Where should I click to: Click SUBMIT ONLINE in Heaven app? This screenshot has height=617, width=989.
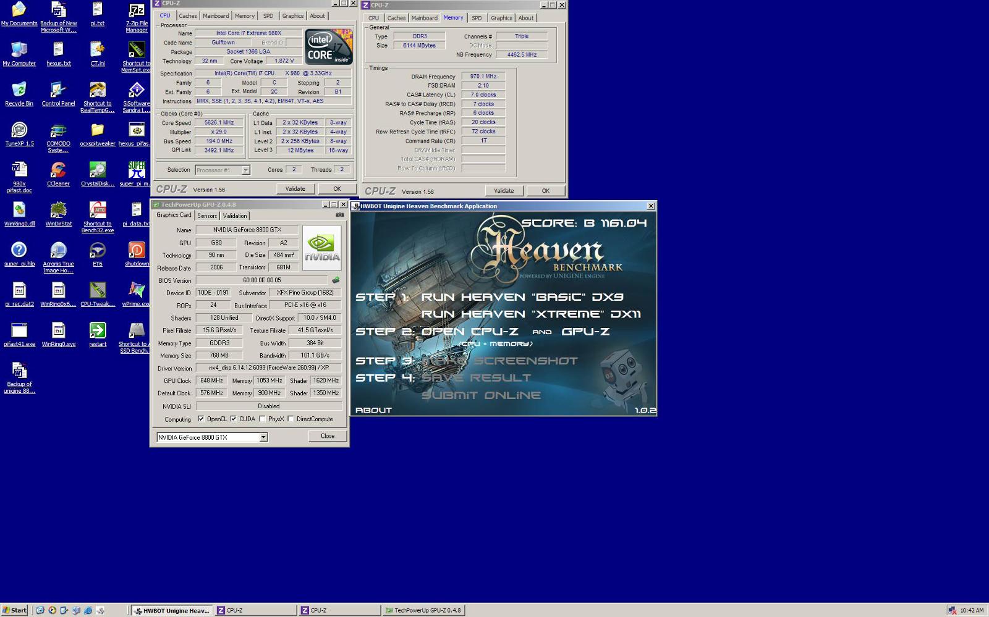coord(482,395)
